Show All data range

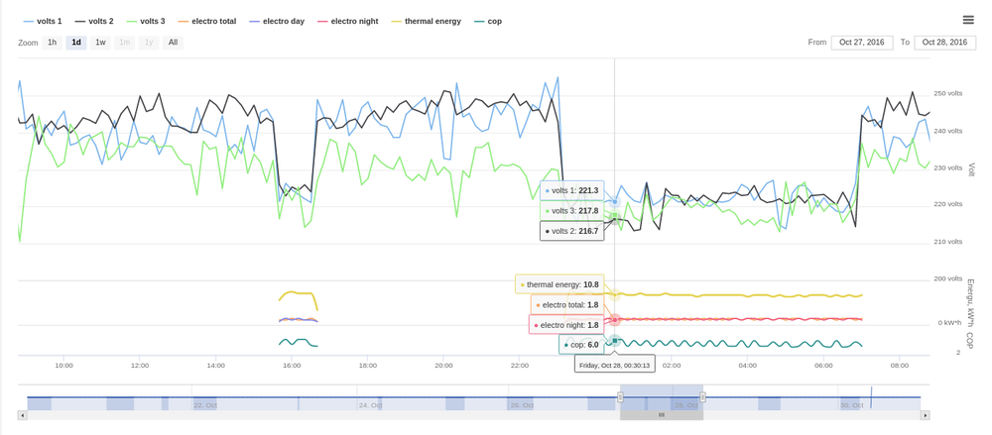(173, 43)
